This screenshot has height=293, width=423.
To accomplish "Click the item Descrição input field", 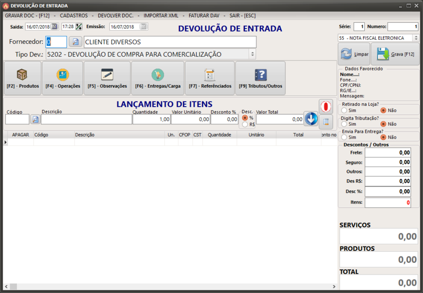I will click(x=86, y=119).
